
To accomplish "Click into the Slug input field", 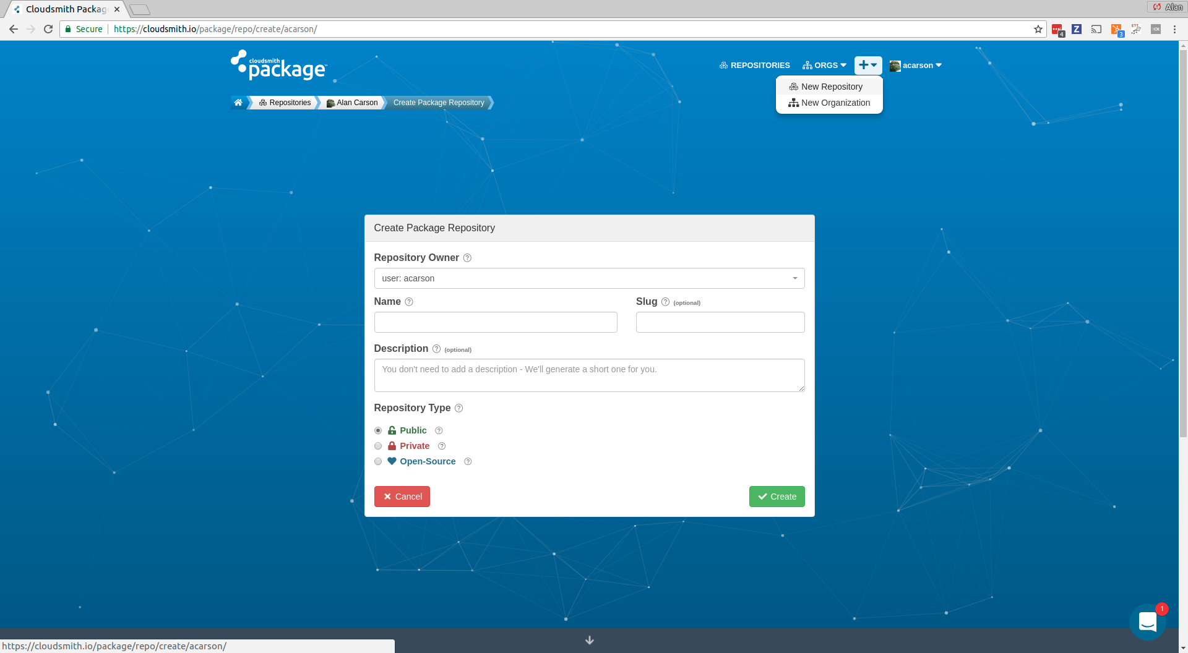I will pyautogui.click(x=720, y=322).
